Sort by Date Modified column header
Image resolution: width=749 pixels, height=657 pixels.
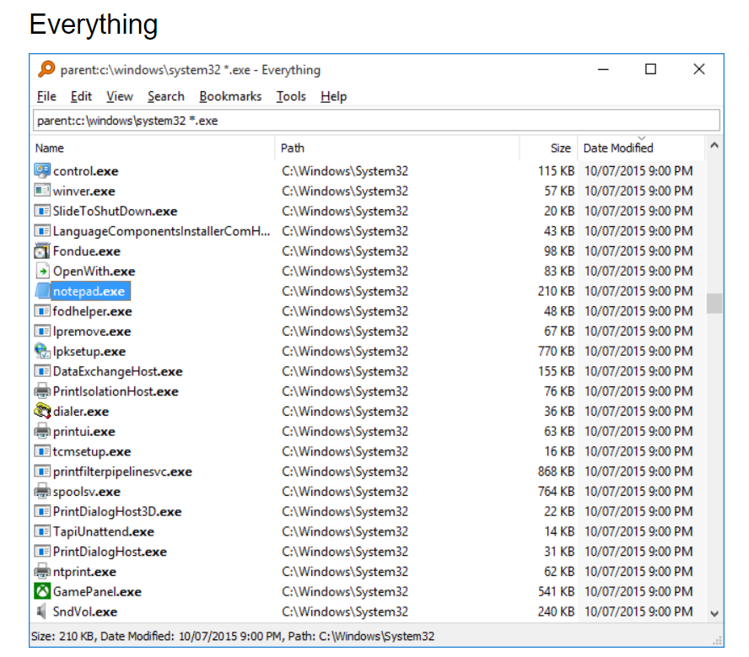639,148
